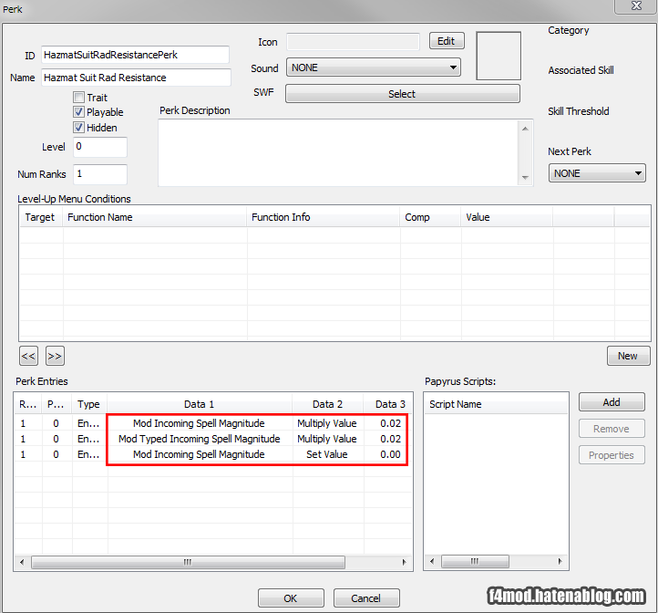Click the >> move condition button
Screen dimensions: 658x613
[55, 357]
